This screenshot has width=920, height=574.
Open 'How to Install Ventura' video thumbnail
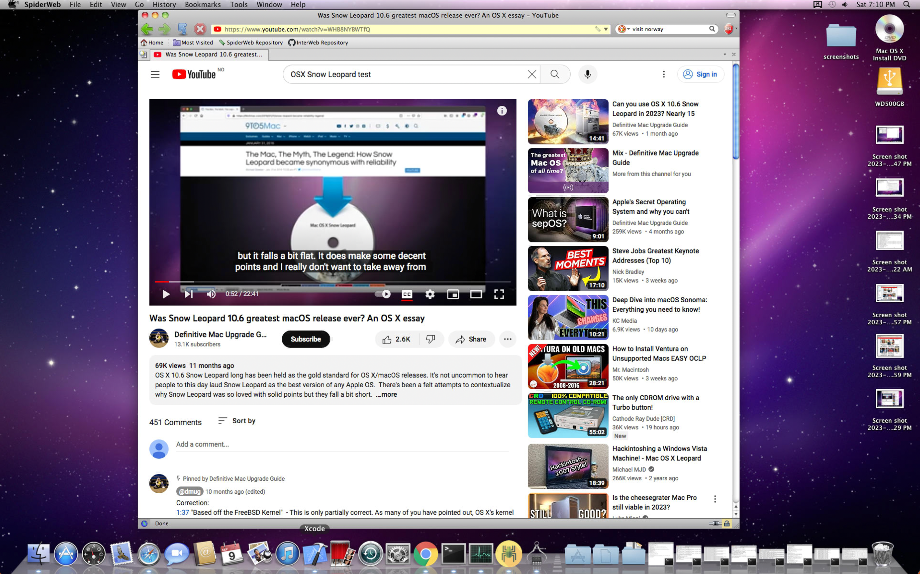568,366
